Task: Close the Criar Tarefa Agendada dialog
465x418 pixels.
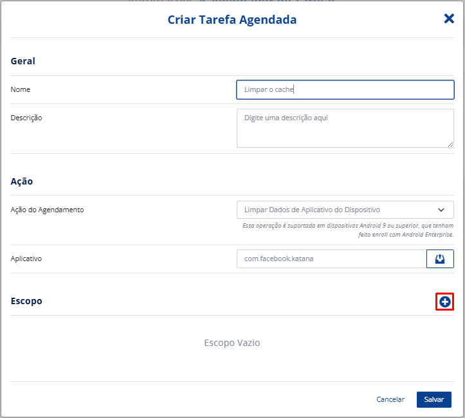Action: 449,19
